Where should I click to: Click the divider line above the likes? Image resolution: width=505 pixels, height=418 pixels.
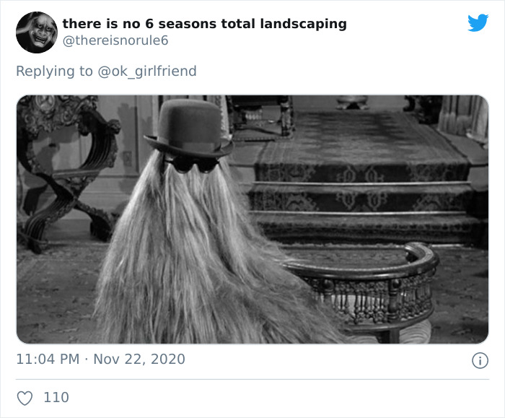point(252,379)
